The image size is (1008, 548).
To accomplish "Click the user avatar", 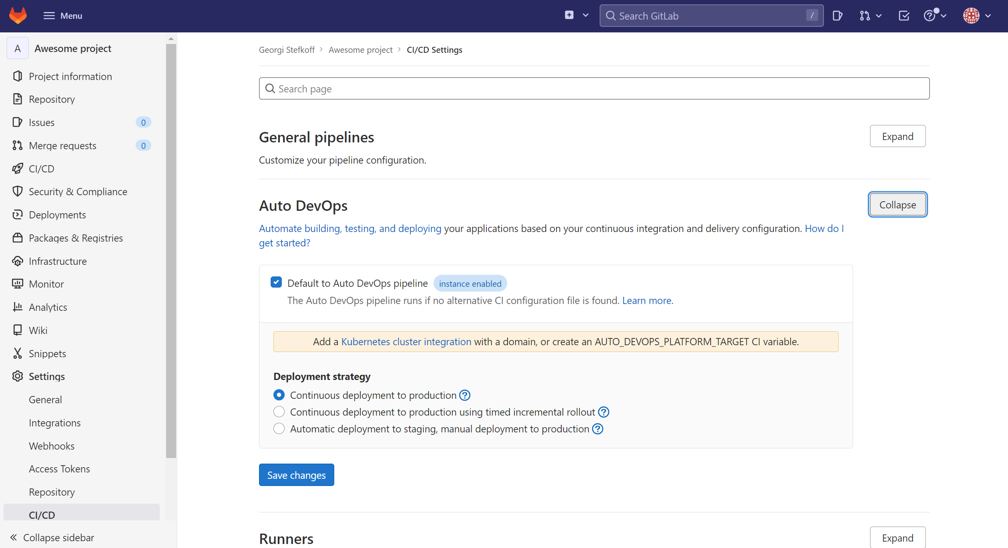I will pyautogui.click(x=971, y=16).
